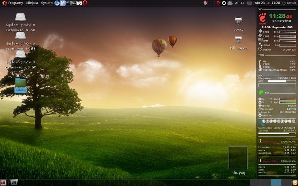Screen dimensions: 298x186
Task: Open the System menu
Action: point(47,3)
